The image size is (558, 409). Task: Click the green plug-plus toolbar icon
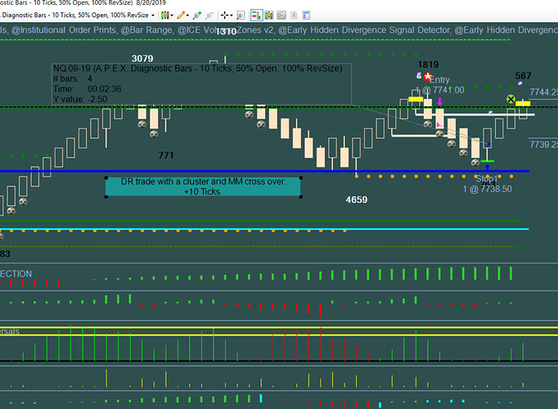tap(197, 16)
